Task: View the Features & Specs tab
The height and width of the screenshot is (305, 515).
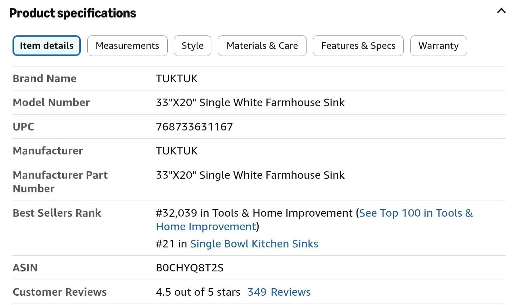Action: 358,46
